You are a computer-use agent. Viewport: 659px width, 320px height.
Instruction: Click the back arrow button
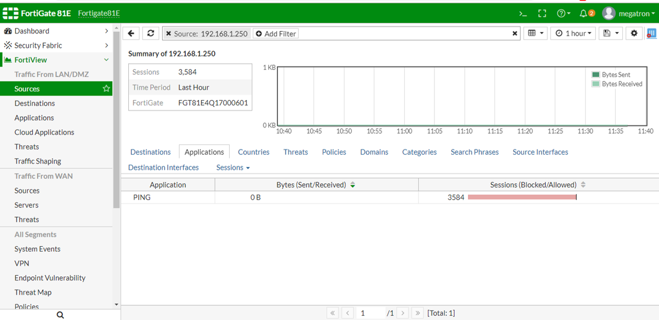tap(131, 33)
